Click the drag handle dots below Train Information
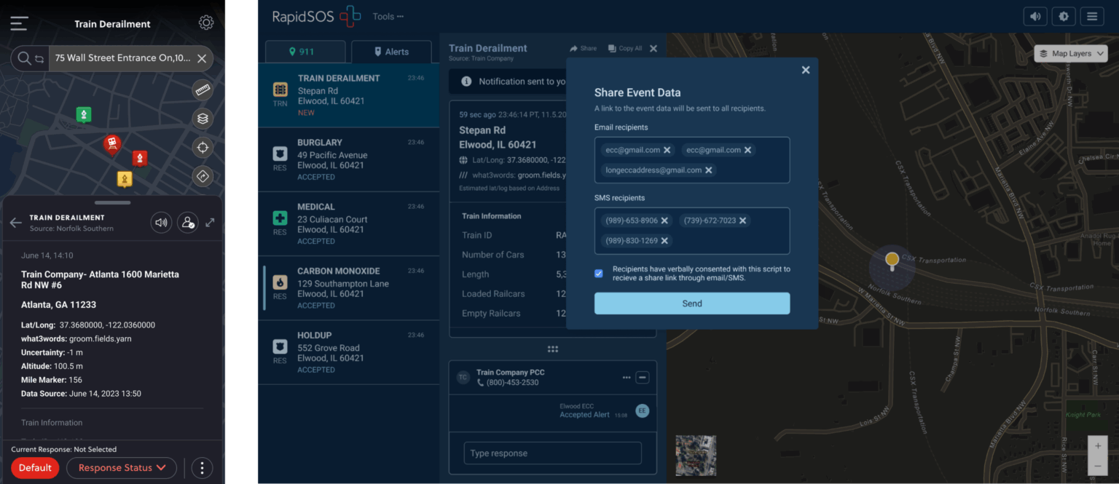 [x=553, y=349]
